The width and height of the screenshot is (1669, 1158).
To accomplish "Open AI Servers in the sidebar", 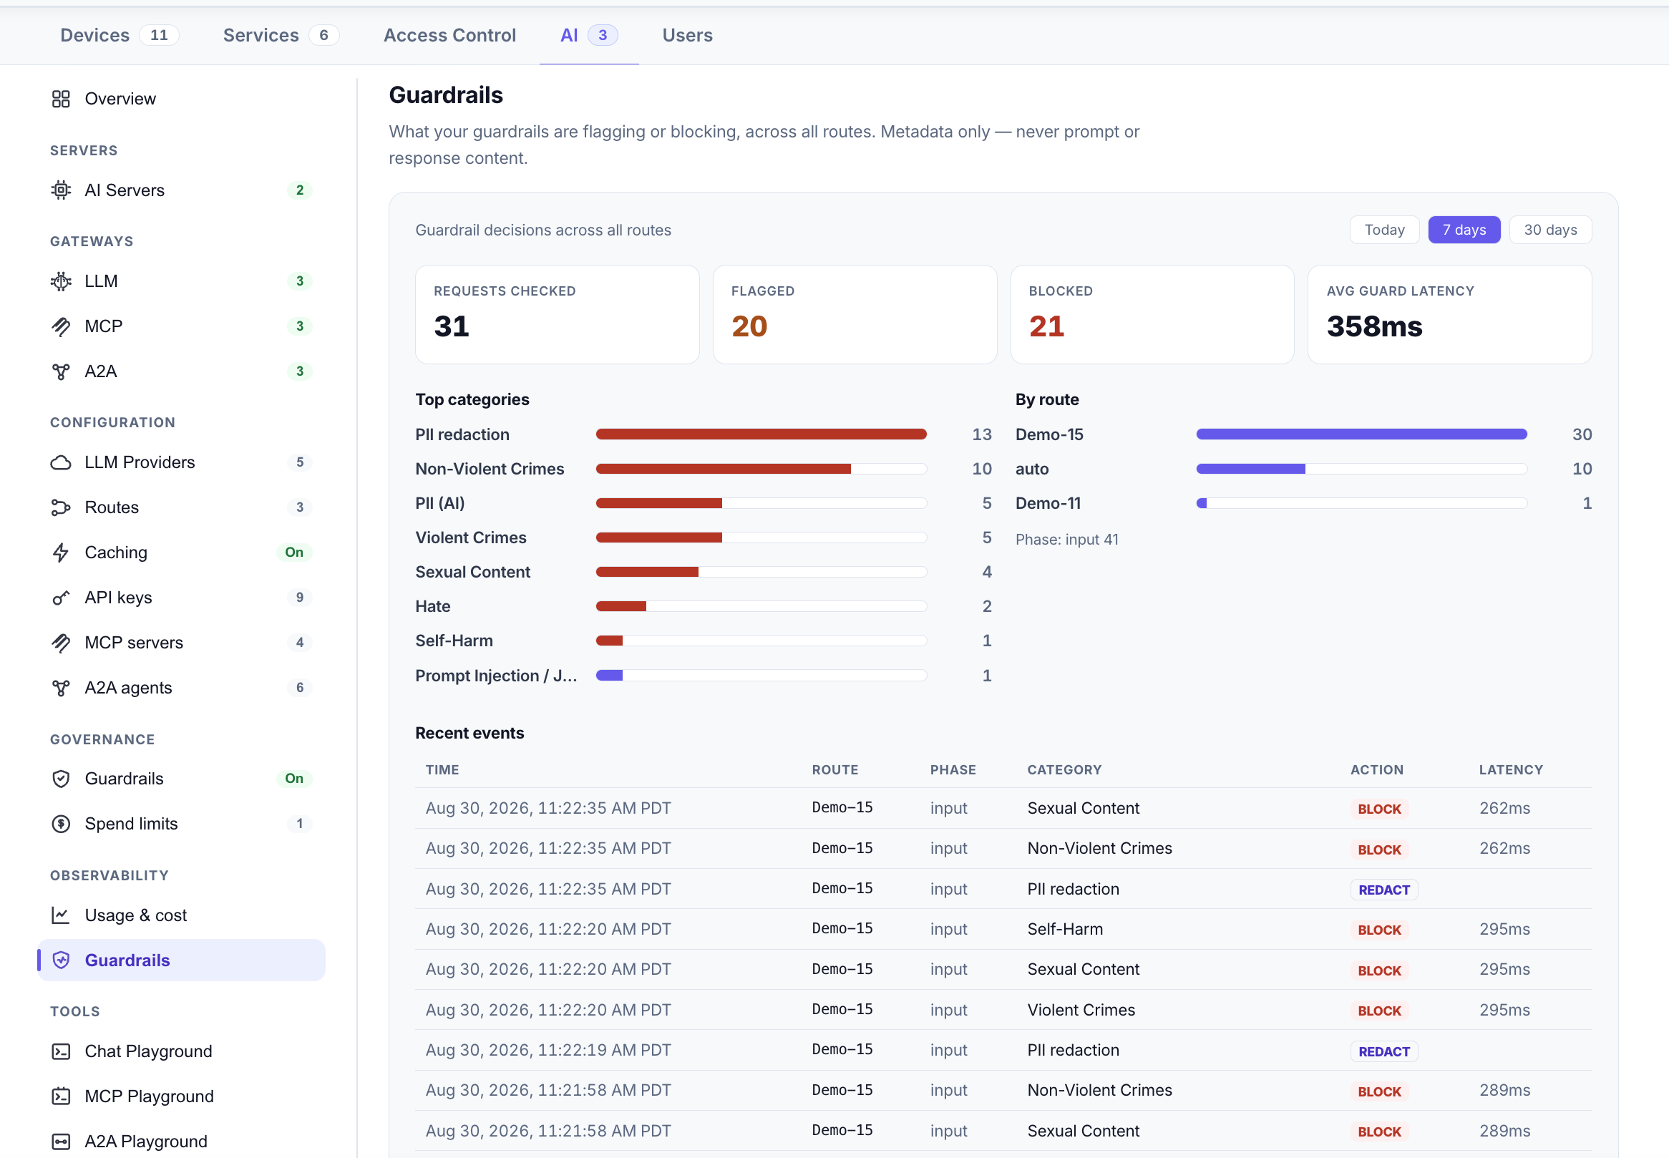I will click(181, 190).
